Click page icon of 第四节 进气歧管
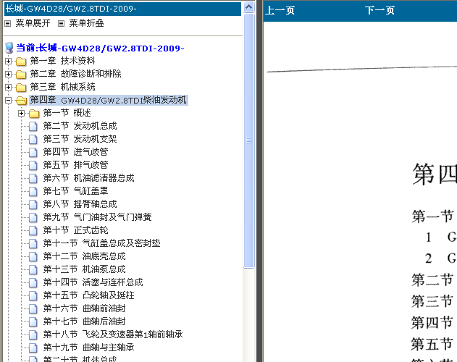The width and height of the screenshot is (457, 362). point(33,153)
